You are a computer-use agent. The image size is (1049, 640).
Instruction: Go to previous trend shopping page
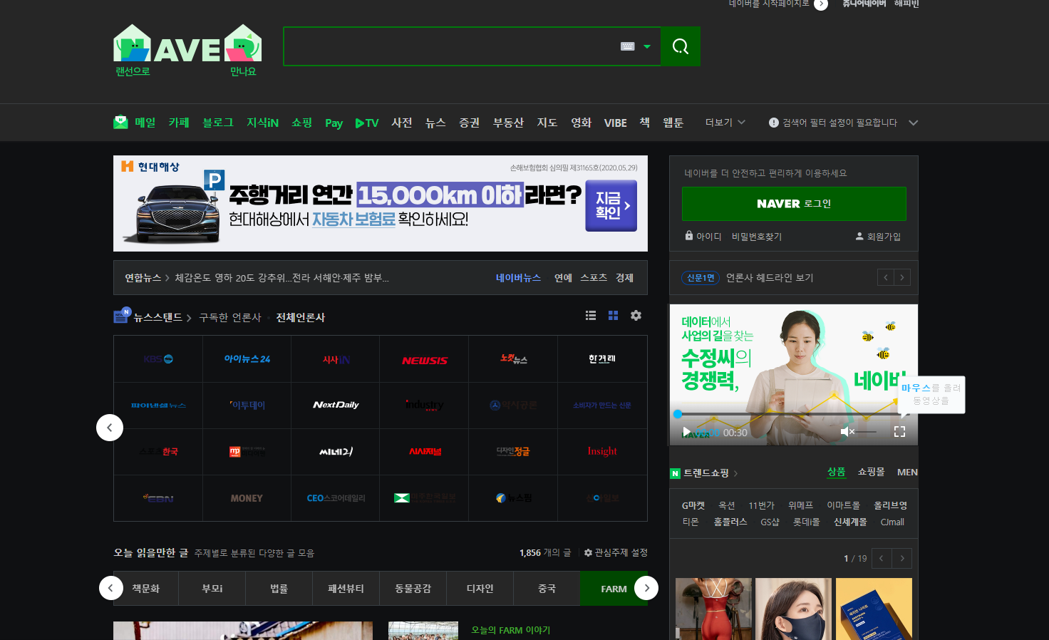click(882, 558)
